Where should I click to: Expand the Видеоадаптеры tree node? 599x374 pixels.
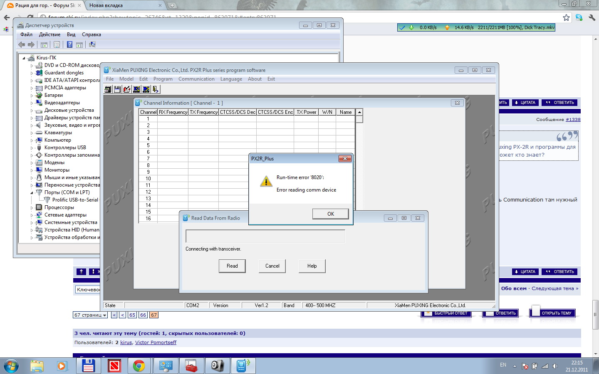tap(32, 103)
